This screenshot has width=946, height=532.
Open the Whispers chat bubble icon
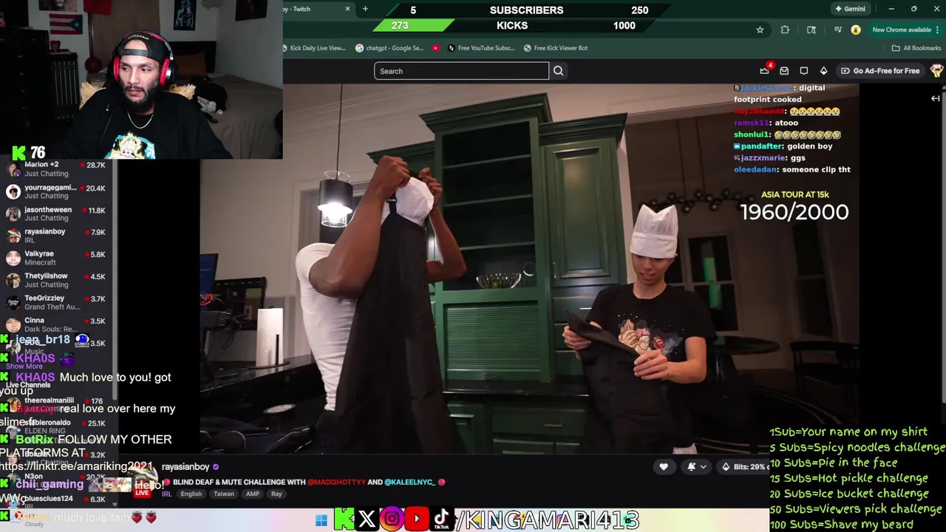coord(804,71)
